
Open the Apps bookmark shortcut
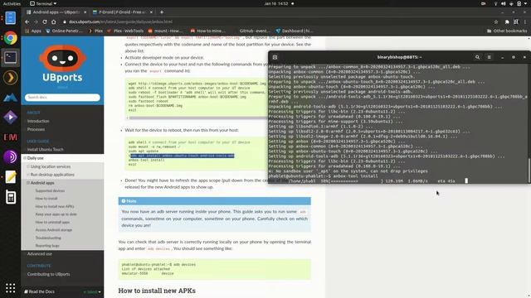coord(33,31)
